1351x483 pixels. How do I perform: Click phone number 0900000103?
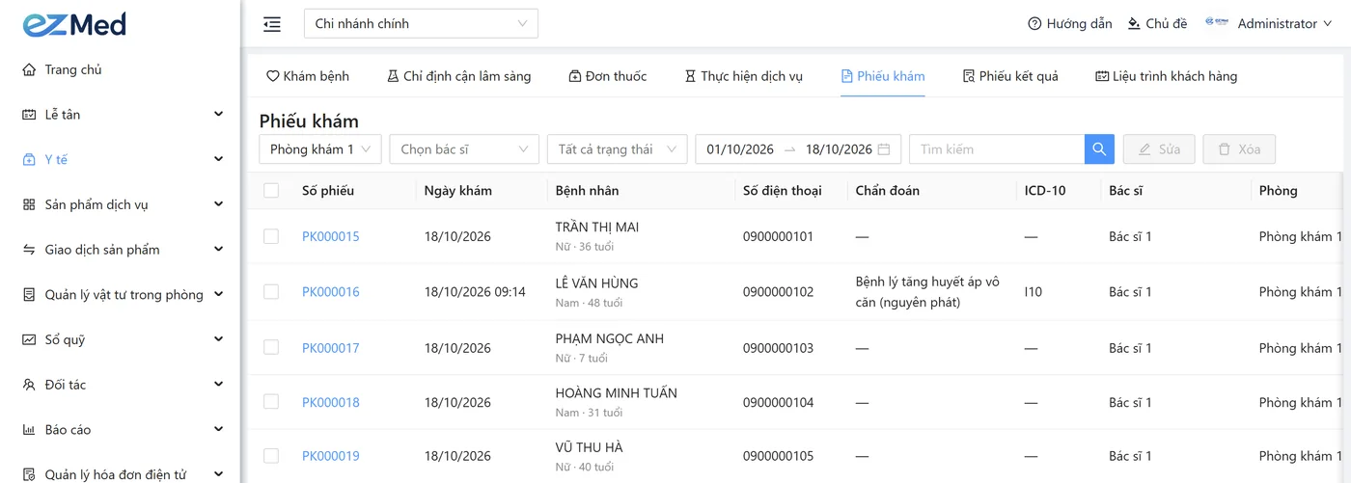[x=778, y=348]
